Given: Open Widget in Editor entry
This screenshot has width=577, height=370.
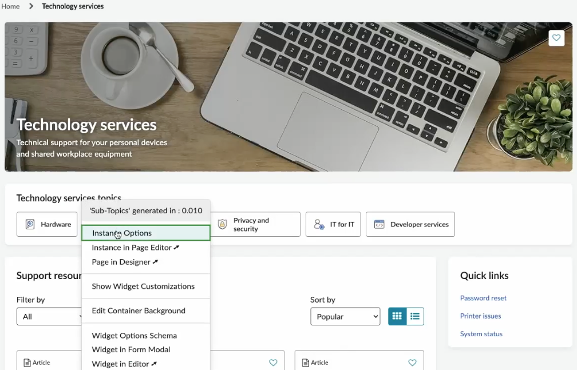Looking at the screenshot, I should coord(146,364).
